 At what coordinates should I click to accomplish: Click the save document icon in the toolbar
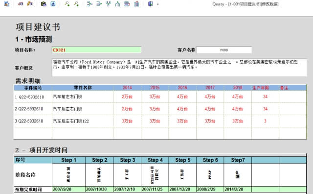click(x=7, y=4)
